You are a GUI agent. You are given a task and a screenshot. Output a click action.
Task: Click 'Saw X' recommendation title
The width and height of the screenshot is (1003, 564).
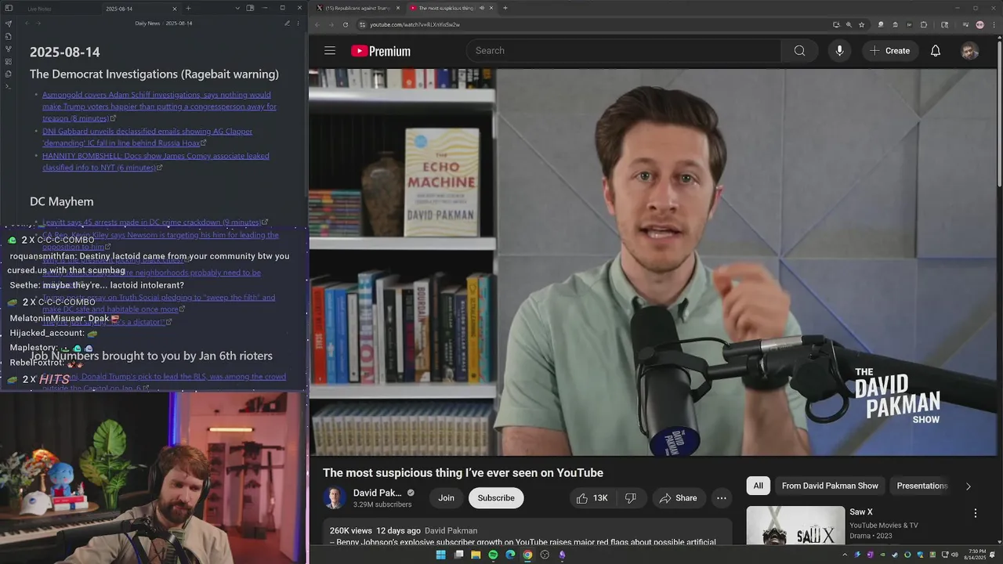[x=861, y=512]
